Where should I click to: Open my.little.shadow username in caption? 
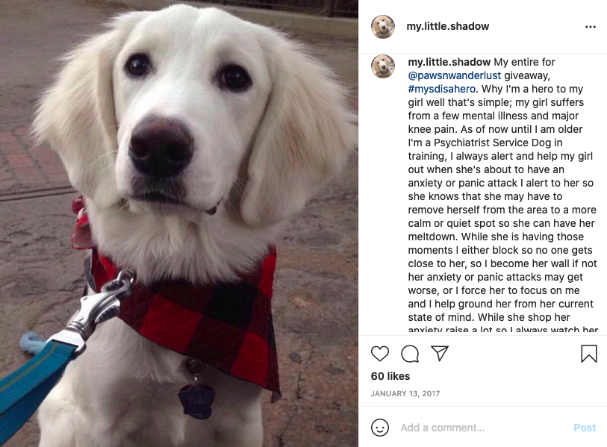pos(449,62)
